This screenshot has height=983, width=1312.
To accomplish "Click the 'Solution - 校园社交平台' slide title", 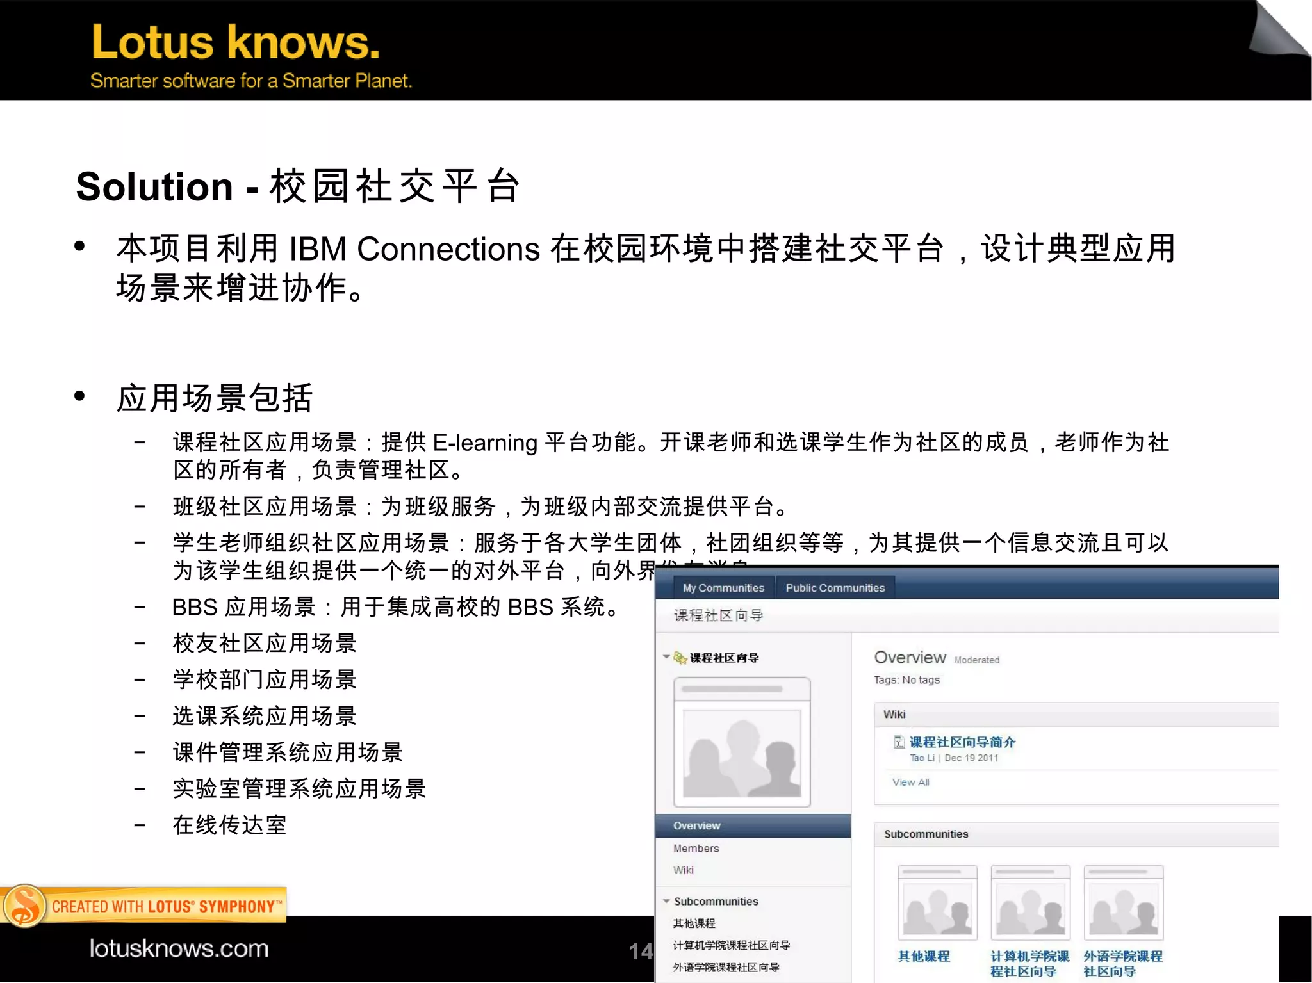I will click(x=299, y=186).
